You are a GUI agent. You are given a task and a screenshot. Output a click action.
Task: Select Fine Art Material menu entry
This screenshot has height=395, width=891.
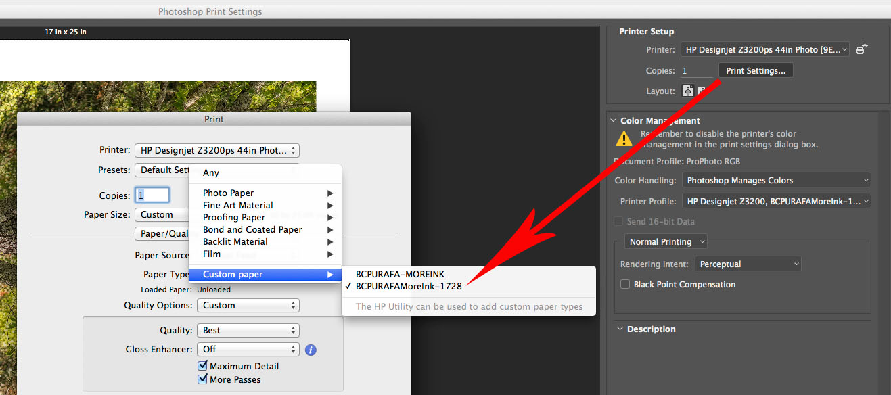pos(238,205)
